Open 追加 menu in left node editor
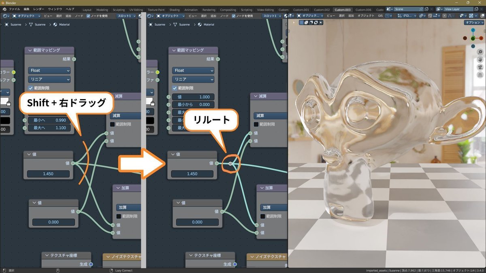 (x=68, y=16)
